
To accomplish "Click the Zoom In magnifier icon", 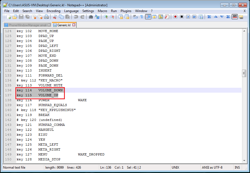I will pos(105,17).
